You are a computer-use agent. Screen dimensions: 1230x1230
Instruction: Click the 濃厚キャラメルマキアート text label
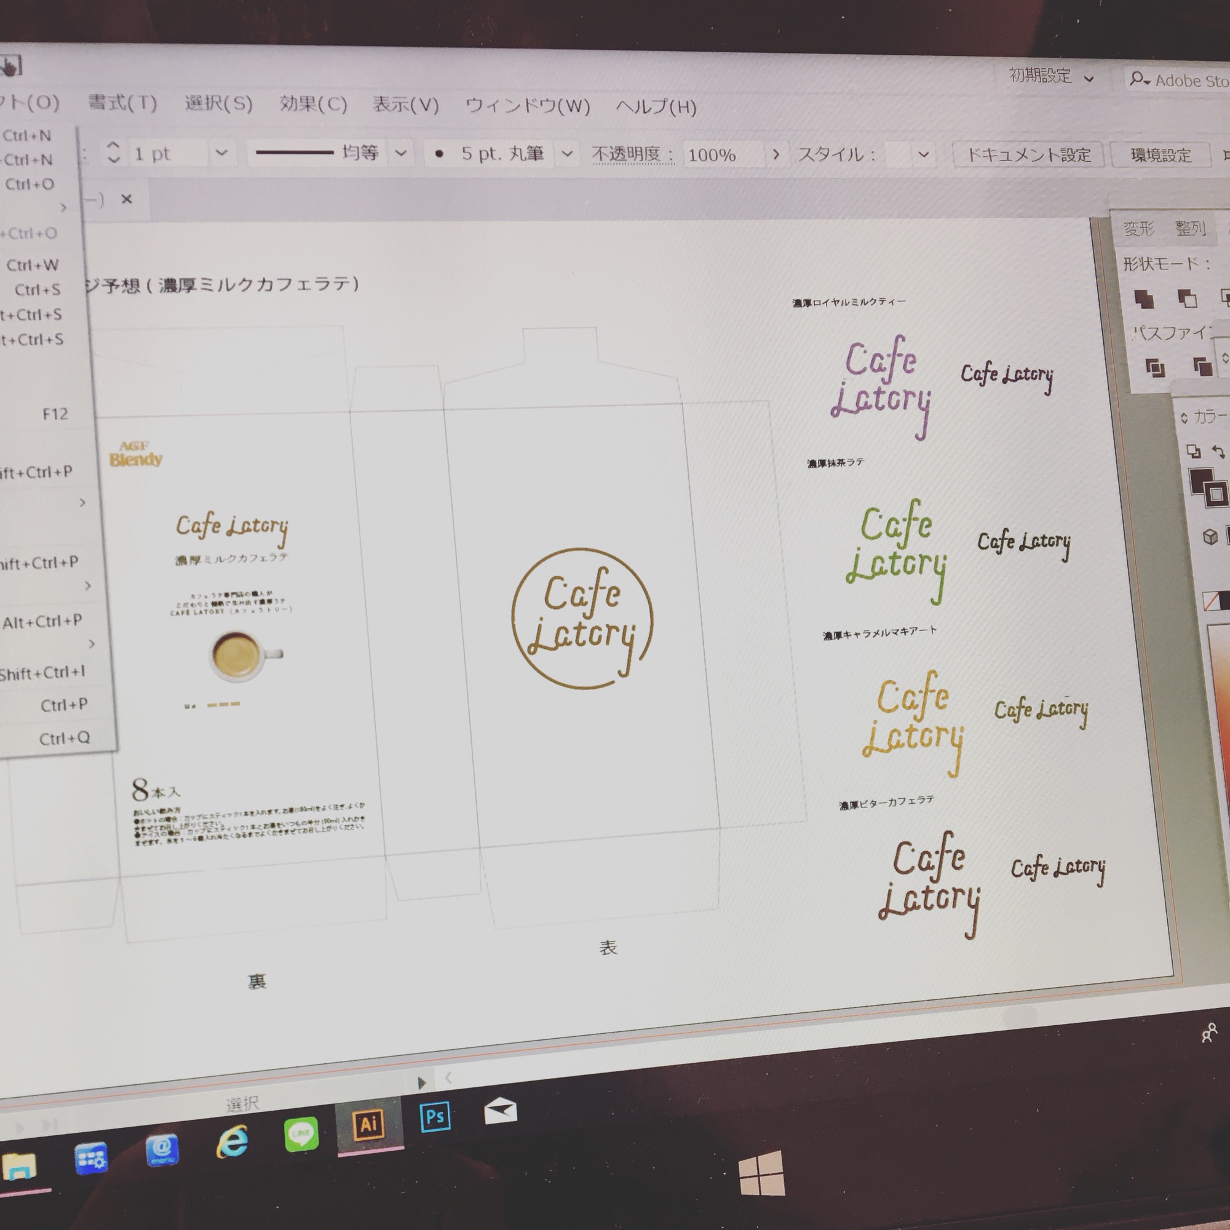880,632
